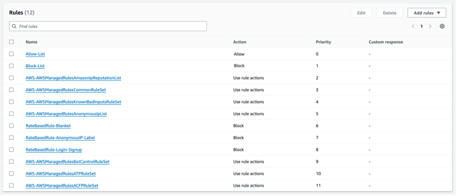Open the AWS-AWSManagedRulesCommonRuleSet link
Image resolution: width=457 pixels, height=196 pixels.
[x=66, y=90]
